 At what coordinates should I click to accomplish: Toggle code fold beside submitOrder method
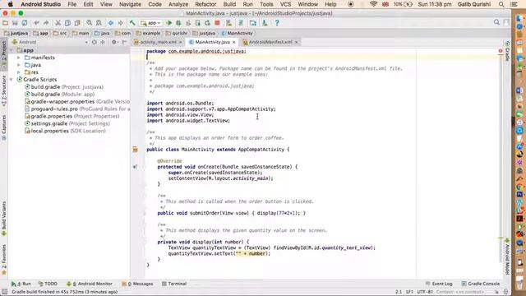coord(145,213)
